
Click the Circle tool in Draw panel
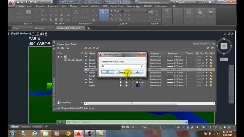coord(28,12)
